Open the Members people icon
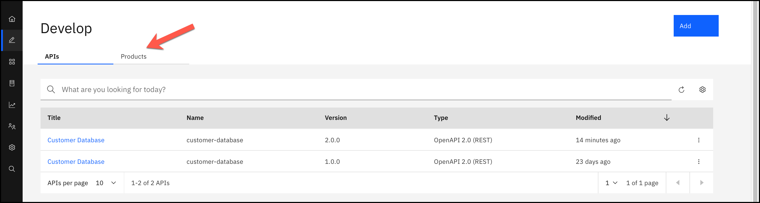 [12, 126]
